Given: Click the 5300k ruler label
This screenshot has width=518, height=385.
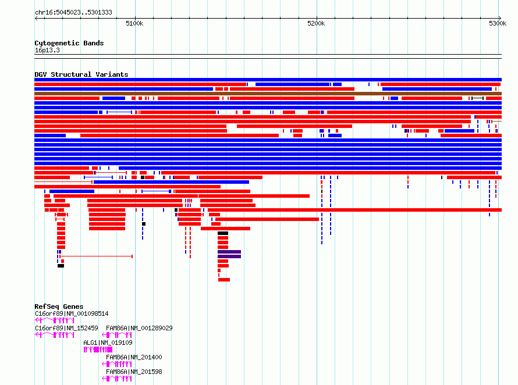Looking at the screenshot, I should pos(498,23).
